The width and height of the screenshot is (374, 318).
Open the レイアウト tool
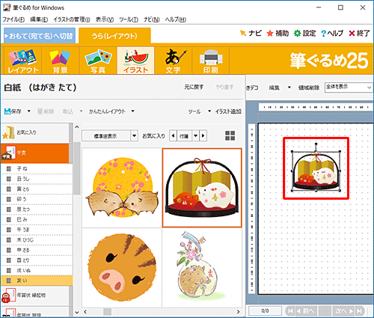tap(23, 61)
